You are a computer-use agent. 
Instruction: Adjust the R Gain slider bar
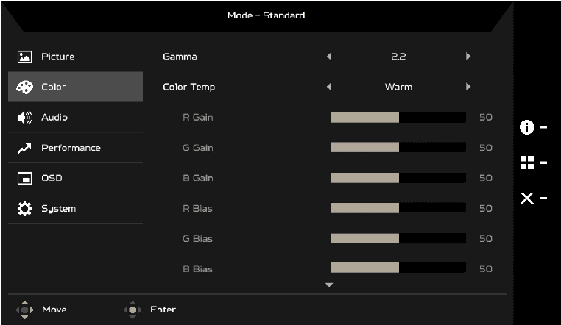coord(398,118)
